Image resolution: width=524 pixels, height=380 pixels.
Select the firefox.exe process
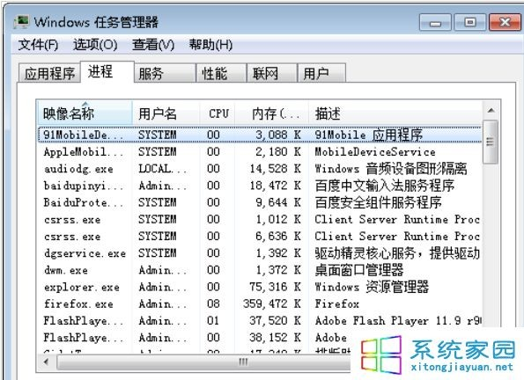pos(260,303)
